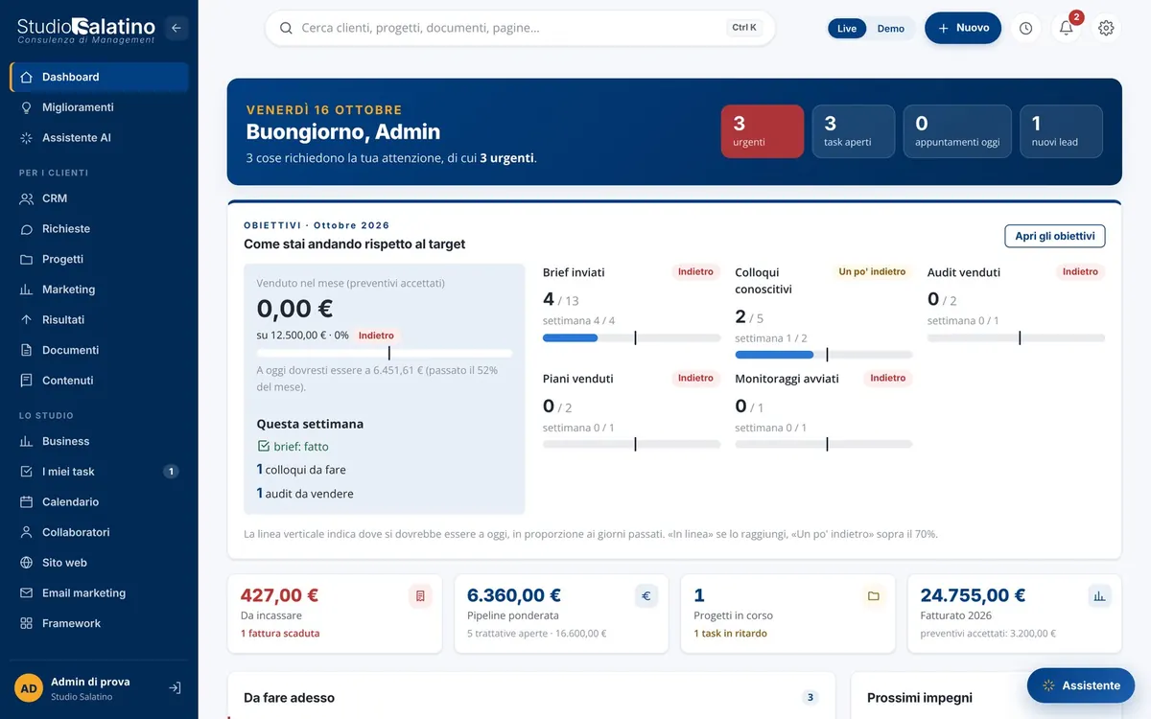The image size is (1151, 719).
Task: Click the 1 badge on I miei task
Action: pyautogui.click(x=171, y=472)
